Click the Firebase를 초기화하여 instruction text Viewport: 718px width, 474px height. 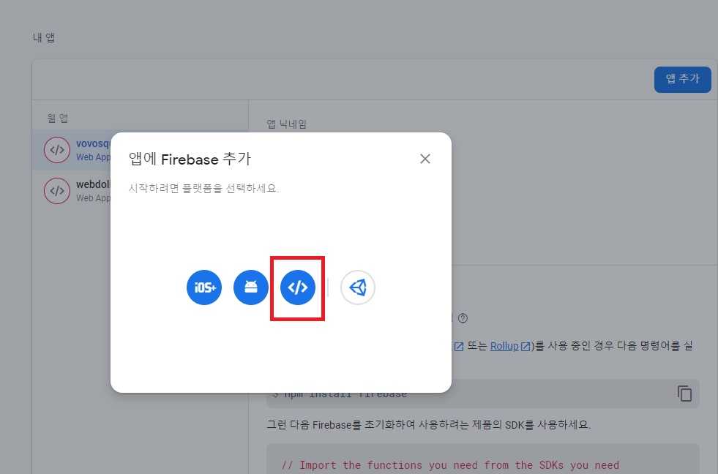pyautogui.click(x=429, y=424)
